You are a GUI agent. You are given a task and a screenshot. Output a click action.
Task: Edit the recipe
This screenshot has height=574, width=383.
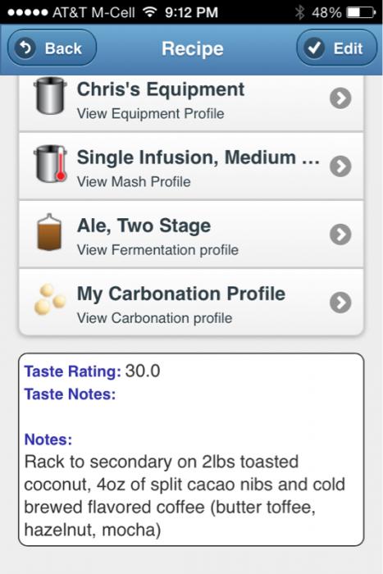coord(336,48)
